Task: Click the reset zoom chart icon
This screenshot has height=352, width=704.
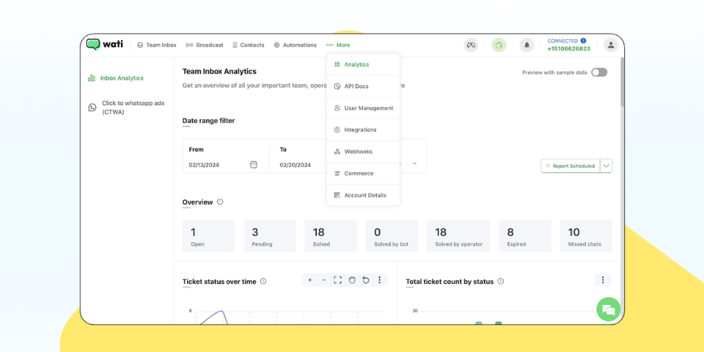Action: click(366, 280)
